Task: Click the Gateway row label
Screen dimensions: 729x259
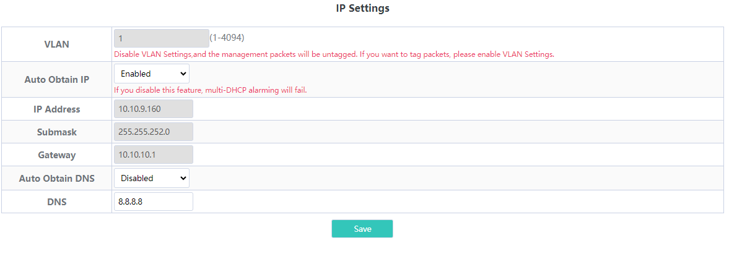Action: 57,155
